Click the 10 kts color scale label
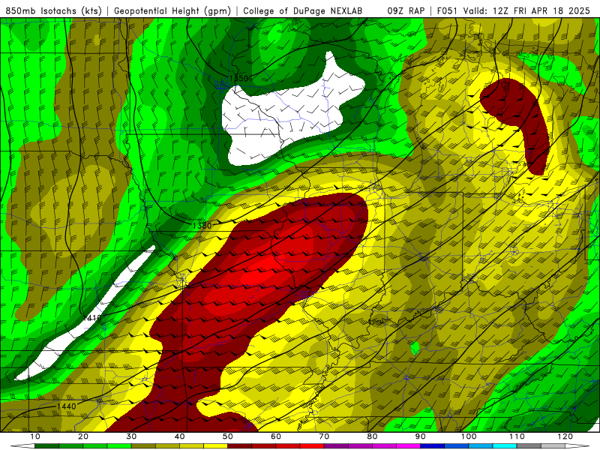The width and height of the screenshot is (600, 450). [x=34, y=436]
